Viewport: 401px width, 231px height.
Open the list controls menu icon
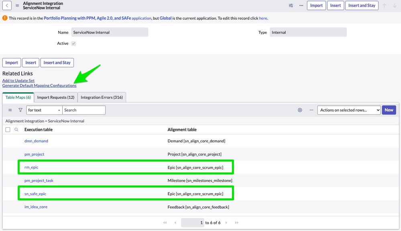pyautogui.click(x=10, y=110)
